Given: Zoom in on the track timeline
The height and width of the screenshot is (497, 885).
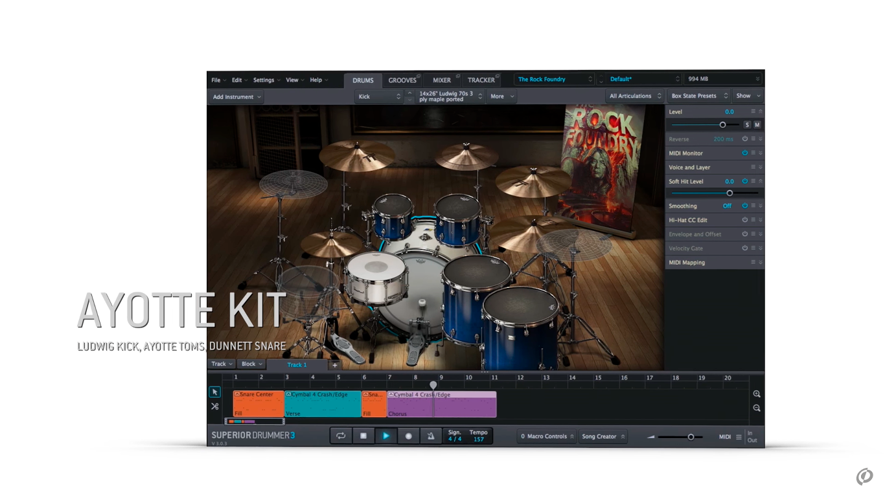Looking at the screenshot, I should pyautogui.click(x=757, y=394).
